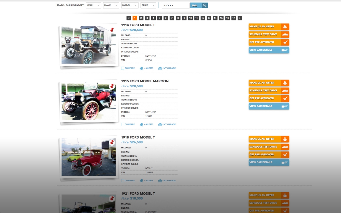Open the YEAR dropdown filter
Viewport: 341px width, 213px height.
pyautogui.click(x=93, y=5)
